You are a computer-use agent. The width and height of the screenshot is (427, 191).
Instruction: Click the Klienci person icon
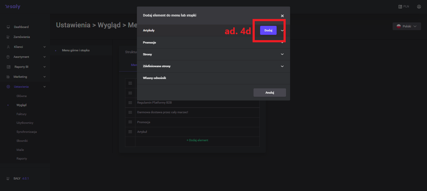8,47
